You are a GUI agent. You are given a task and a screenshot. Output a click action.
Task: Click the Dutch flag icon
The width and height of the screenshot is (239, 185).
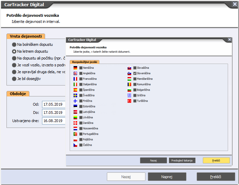pos(75,128)
